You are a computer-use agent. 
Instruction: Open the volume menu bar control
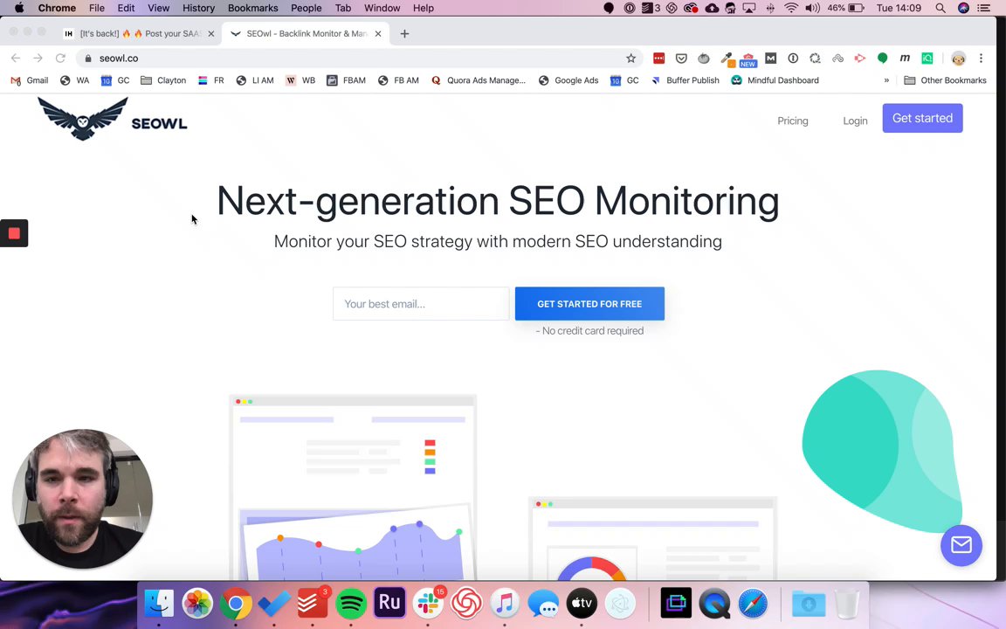click(x=812, y=9)
